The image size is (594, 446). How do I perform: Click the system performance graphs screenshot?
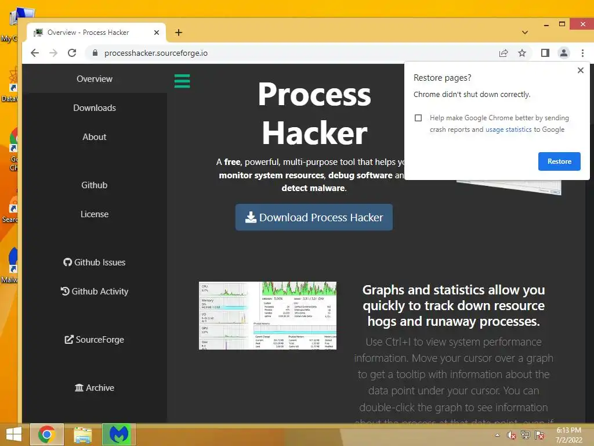point(267,315)
